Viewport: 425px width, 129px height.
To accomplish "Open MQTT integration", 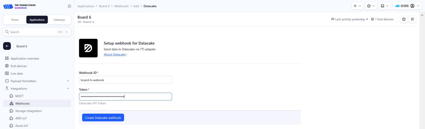I will pos(37,96).
